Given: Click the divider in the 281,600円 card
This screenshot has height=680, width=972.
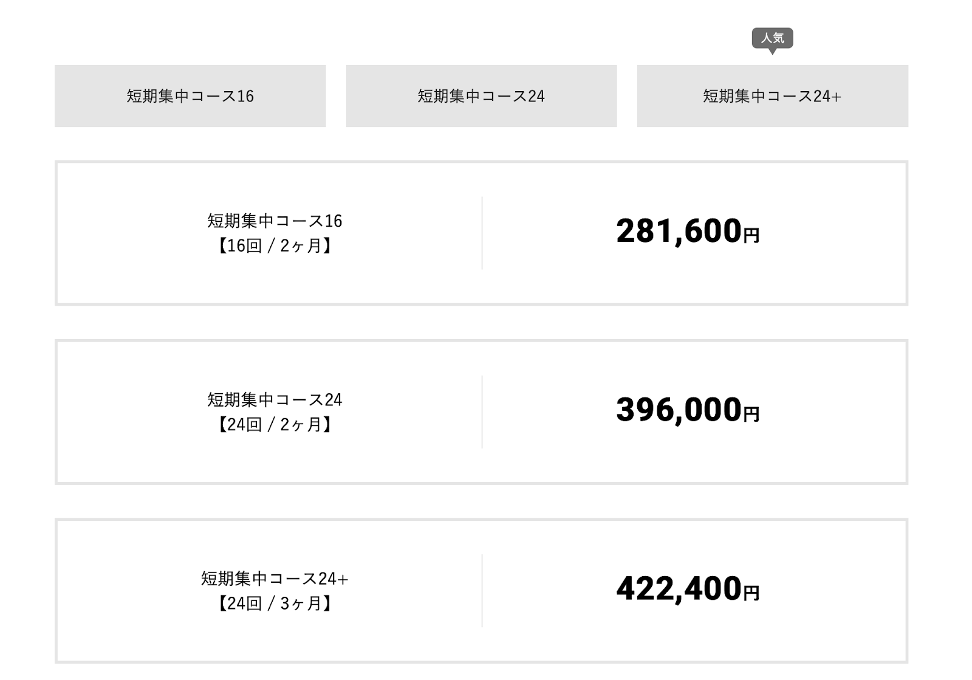Looking at the screenshot, I should pos(482,233).
